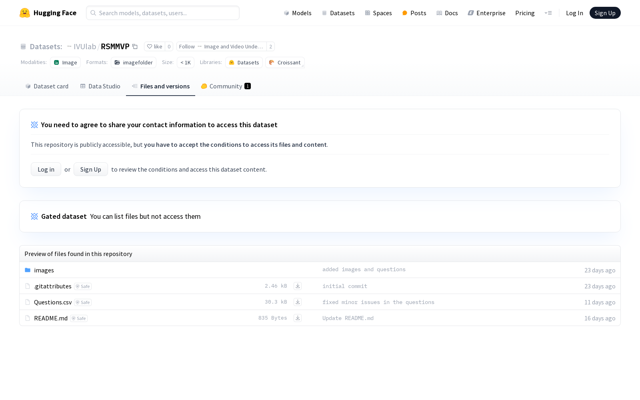Open the Data Studio tab
This screenshot has height=400, width=640.
click(x=100, y=86)
